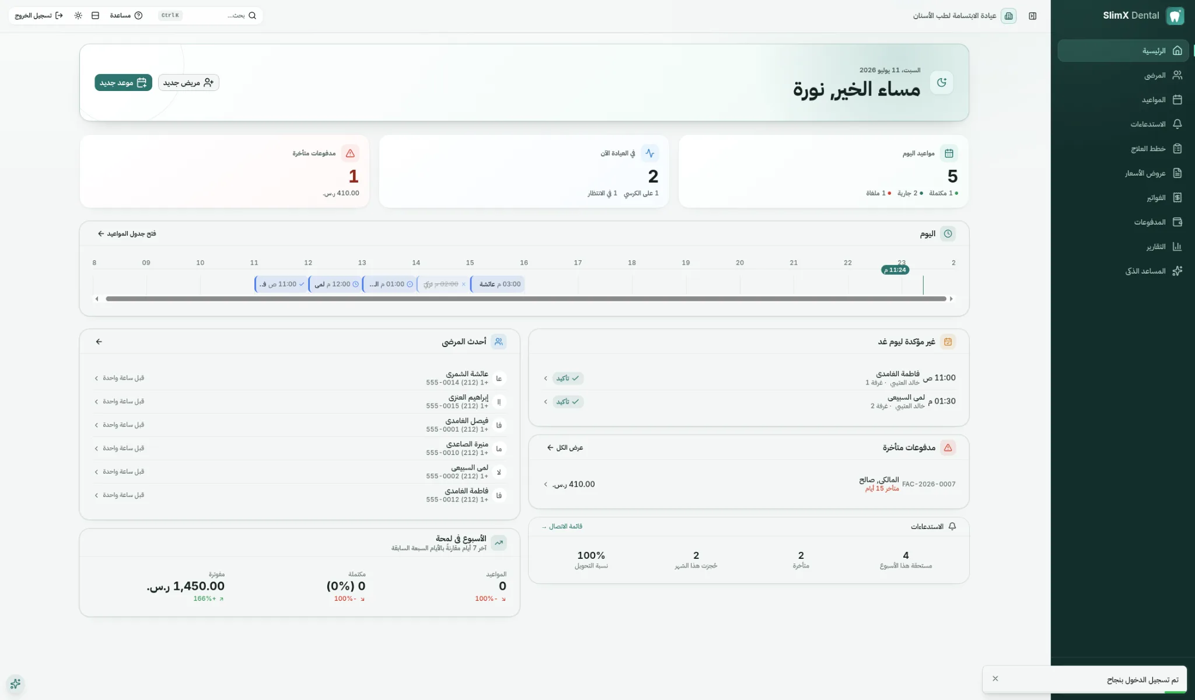
Task: Open patient فيصل الغامدي row chevron
Action: point(96,425)
